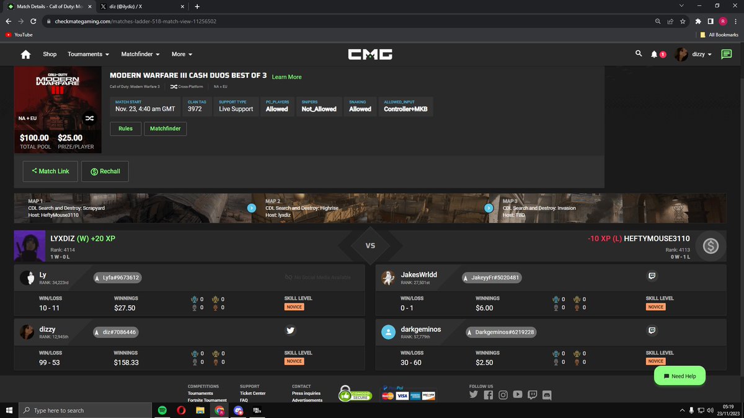Open Tournaments link in footer
744x418 pixels.
pos(200,393)
